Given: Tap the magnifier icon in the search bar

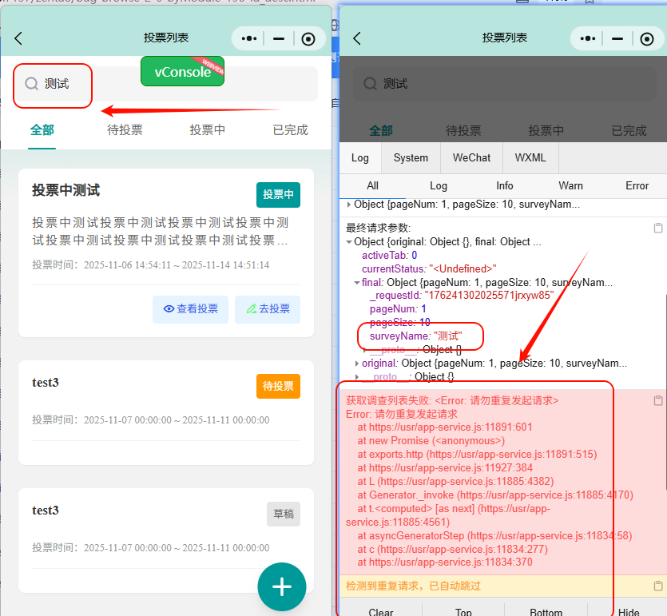Looking at the screenshot, I should pos(30,82).
